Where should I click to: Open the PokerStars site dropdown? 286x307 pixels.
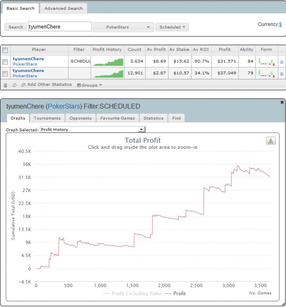123,27
